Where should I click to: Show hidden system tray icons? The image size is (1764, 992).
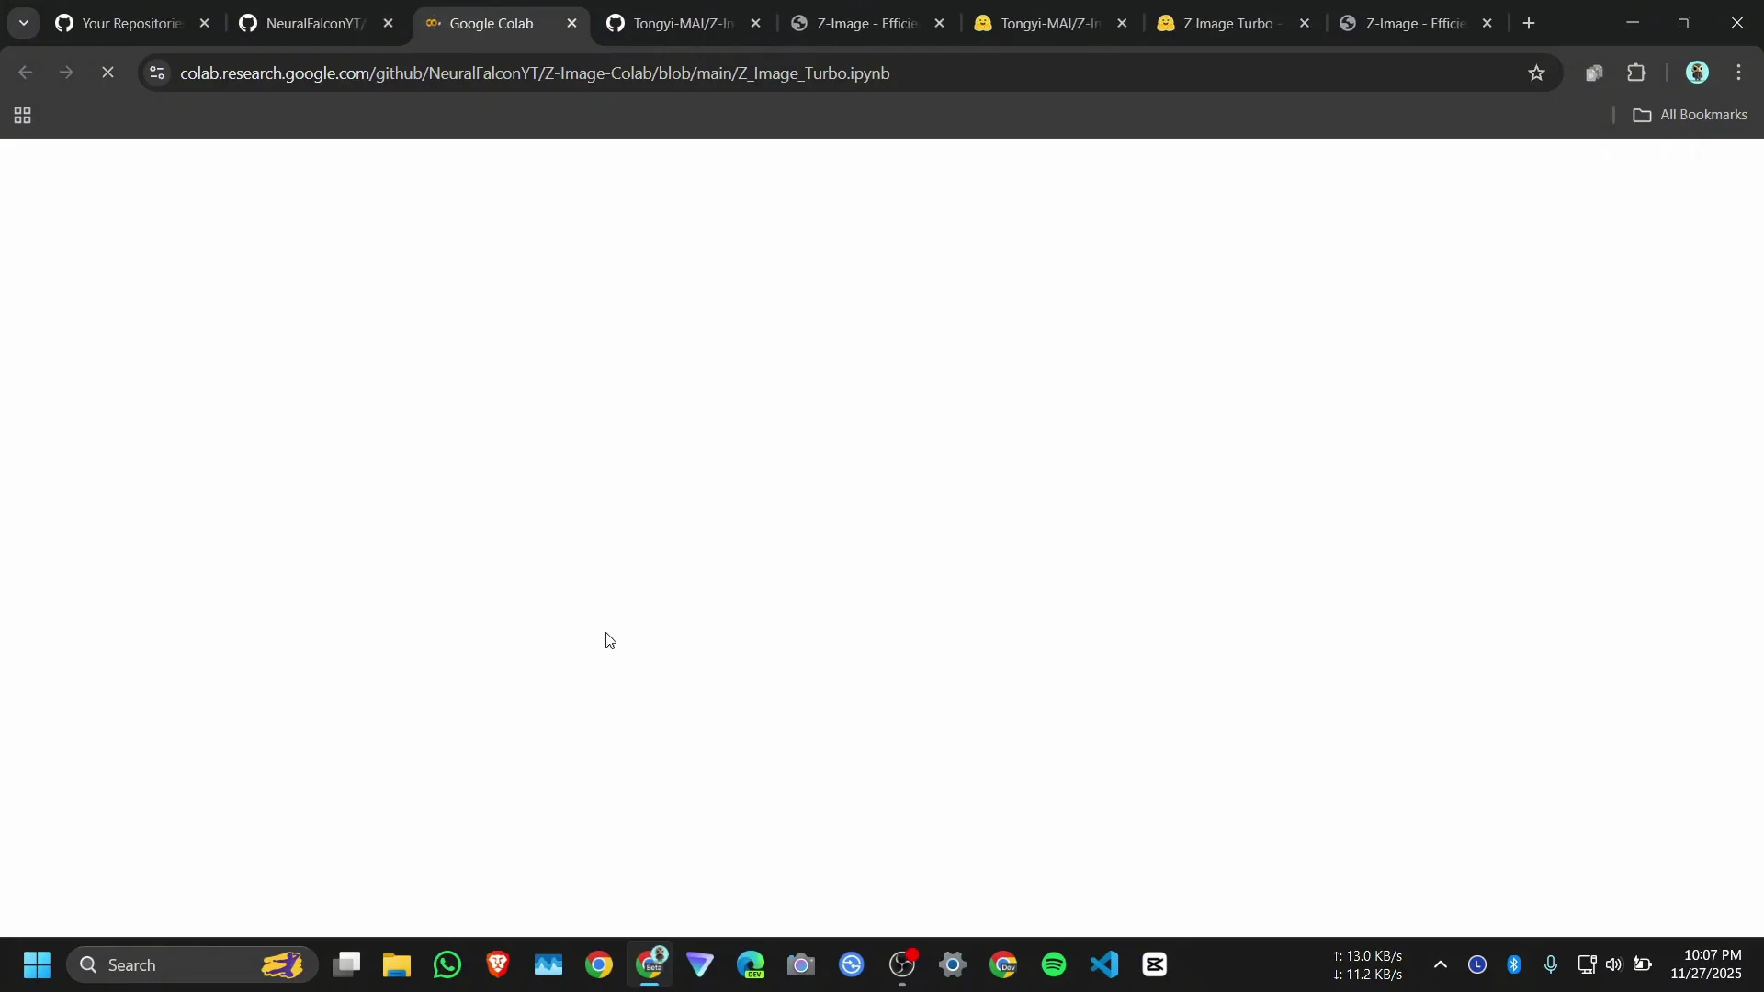pos(1440,964)
